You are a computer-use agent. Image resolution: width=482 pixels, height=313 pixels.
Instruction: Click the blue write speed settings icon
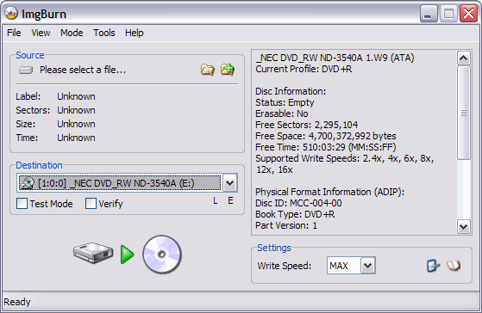[x=434, y=266]
